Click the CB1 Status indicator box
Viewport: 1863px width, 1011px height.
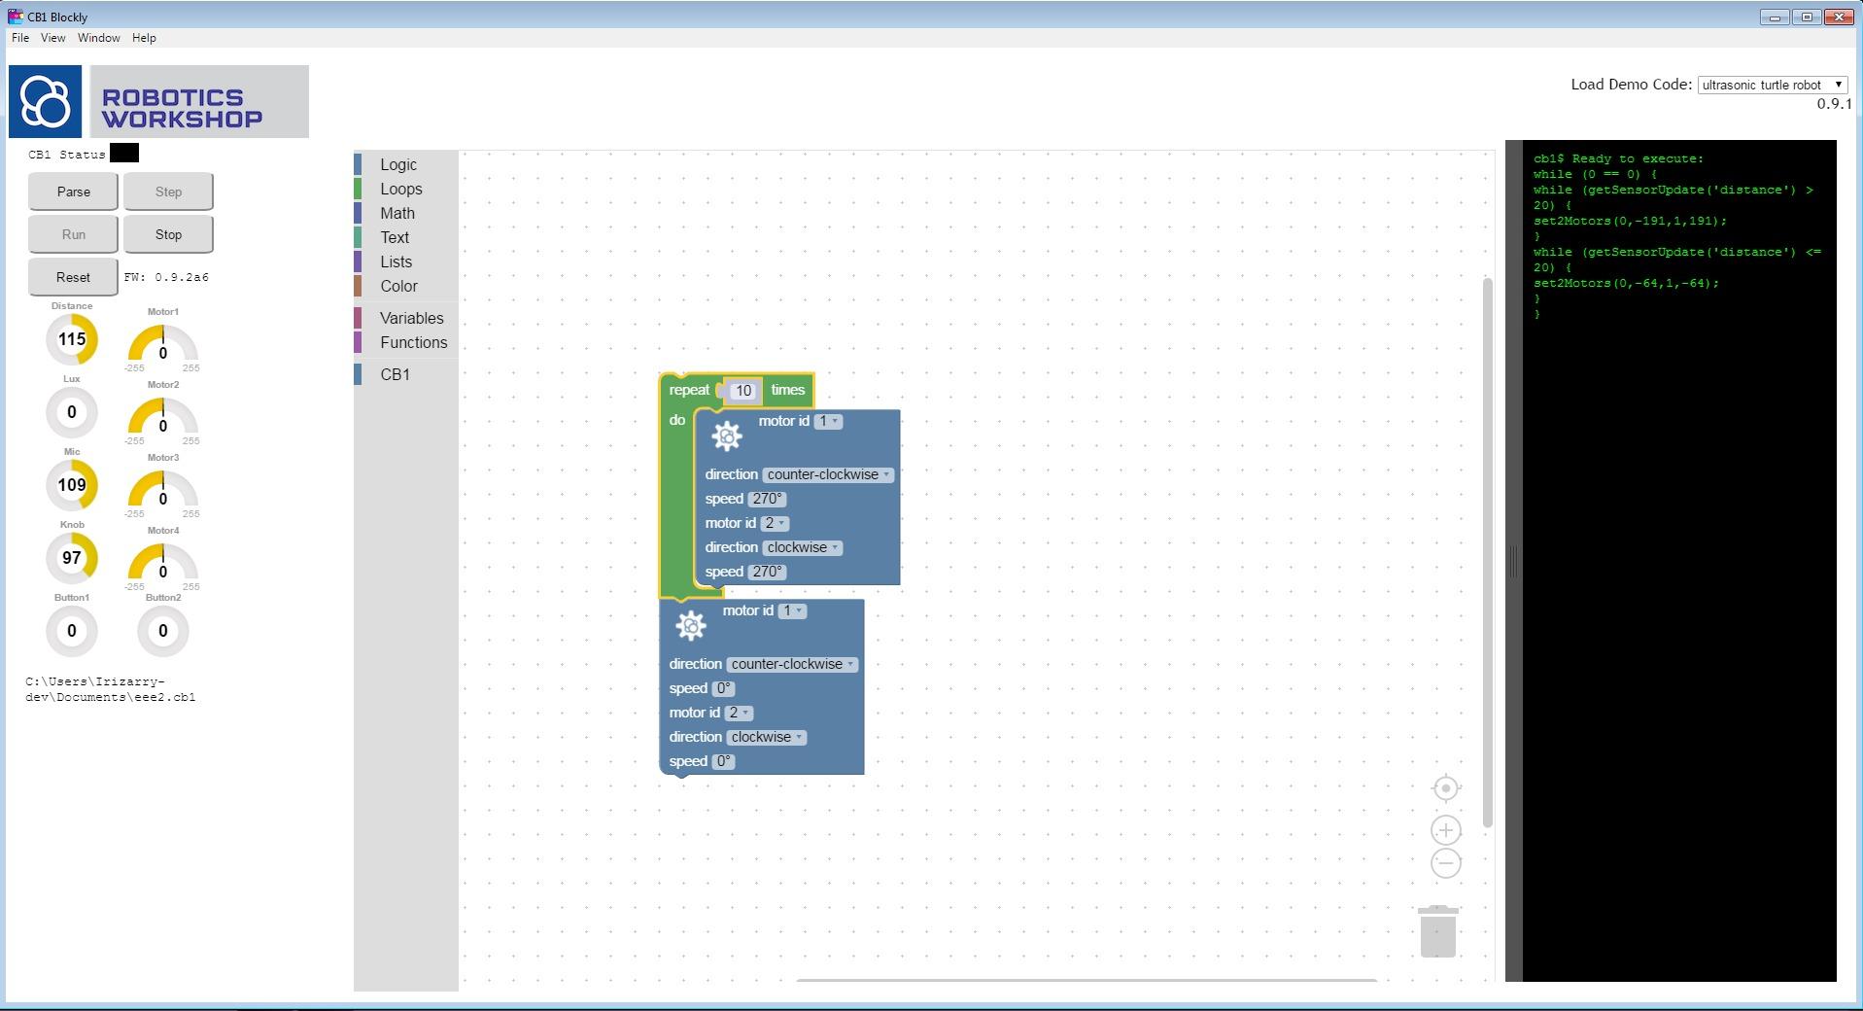(124, 154)
